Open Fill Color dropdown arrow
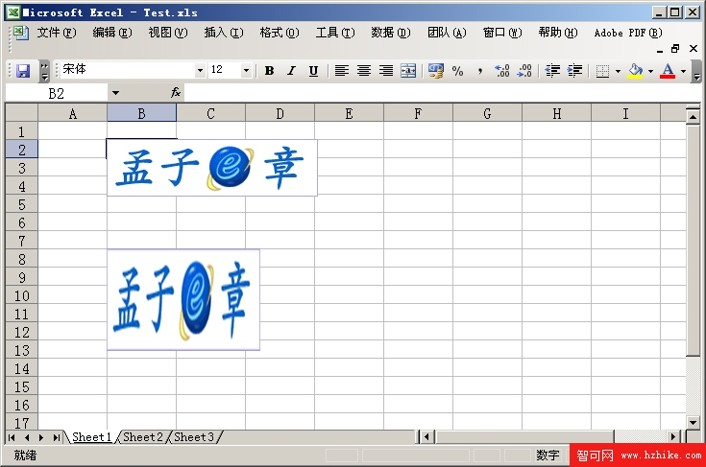 (650, 71)
